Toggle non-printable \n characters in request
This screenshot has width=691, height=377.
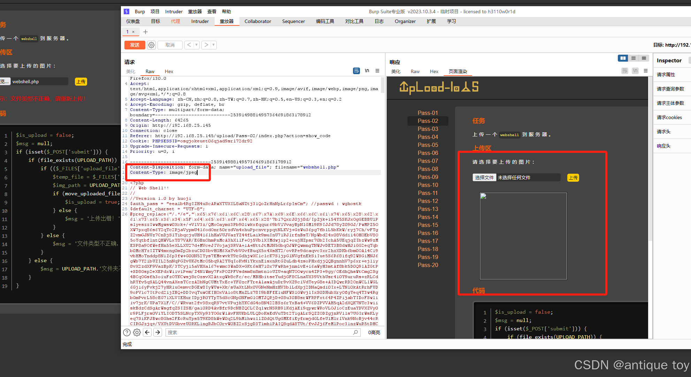click(x=367, y=71)
